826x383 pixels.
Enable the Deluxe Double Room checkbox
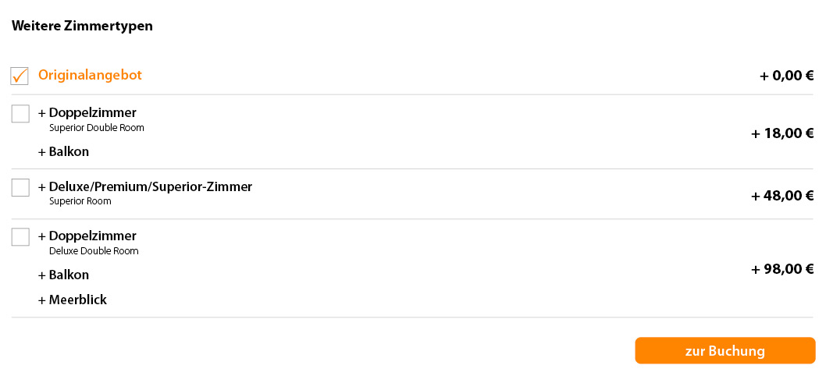click(x=20, y=237)
